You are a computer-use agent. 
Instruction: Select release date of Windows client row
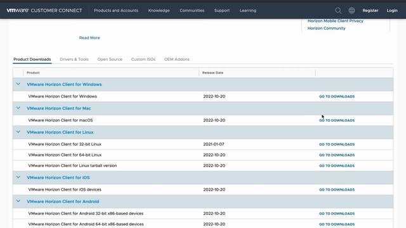pyautogui.click(x=214, y=96)
